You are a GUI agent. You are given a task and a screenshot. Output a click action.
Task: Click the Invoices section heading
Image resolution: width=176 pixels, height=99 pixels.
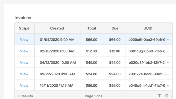click(x=23, y=18)
